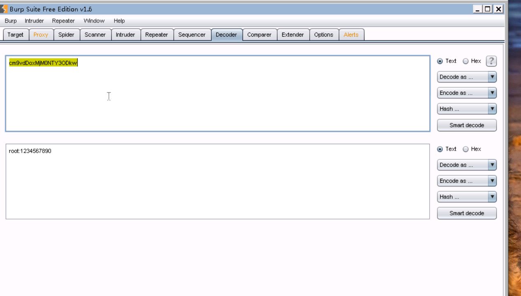
Task: Open upper panel 'Hash ...' dropdown
Action: click(467, 109)
